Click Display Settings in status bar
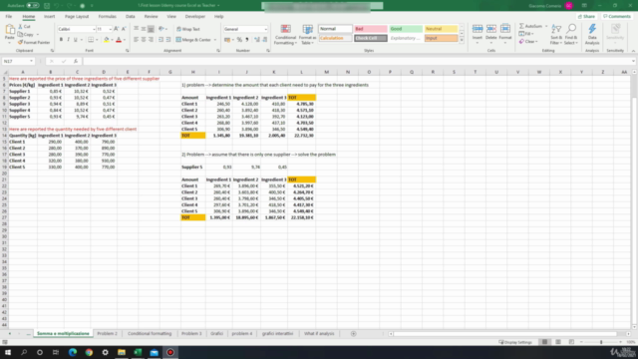 coord(515,342)
